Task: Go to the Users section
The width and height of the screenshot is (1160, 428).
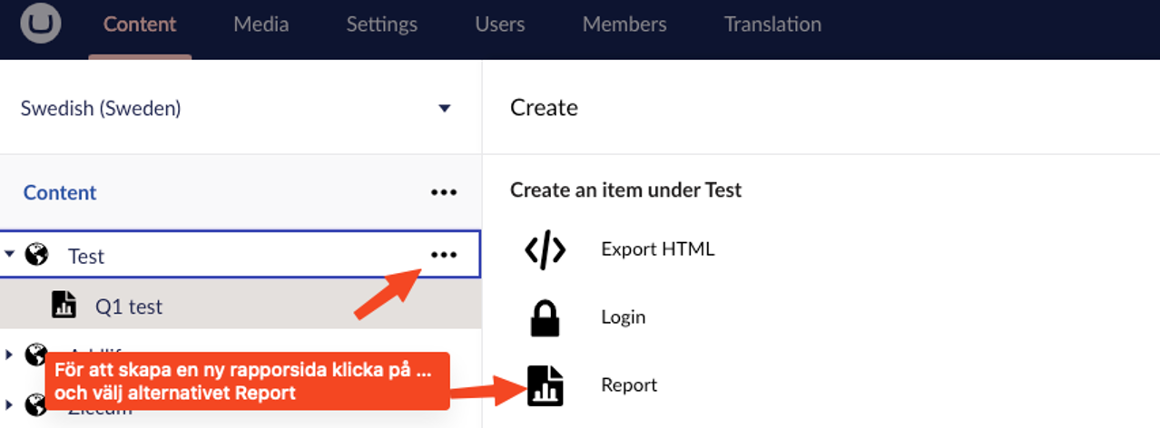Action: pos(499,24)
